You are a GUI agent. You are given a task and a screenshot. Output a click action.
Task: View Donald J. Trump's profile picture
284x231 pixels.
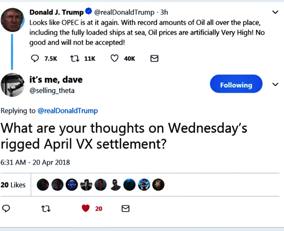tap(13, 20)
